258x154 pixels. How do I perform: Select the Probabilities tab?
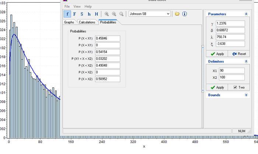tap(108, 22)
